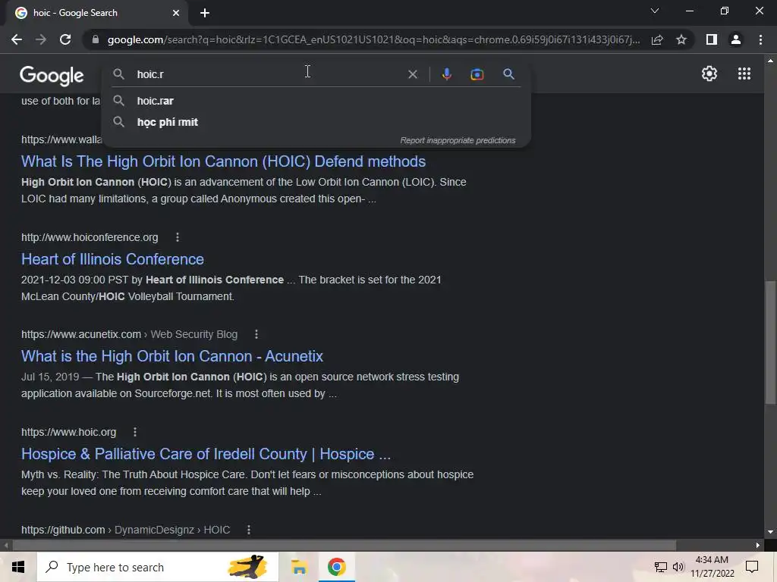Search by image camera icon
This screenshot has width=777, height=582.
point(477,74)
